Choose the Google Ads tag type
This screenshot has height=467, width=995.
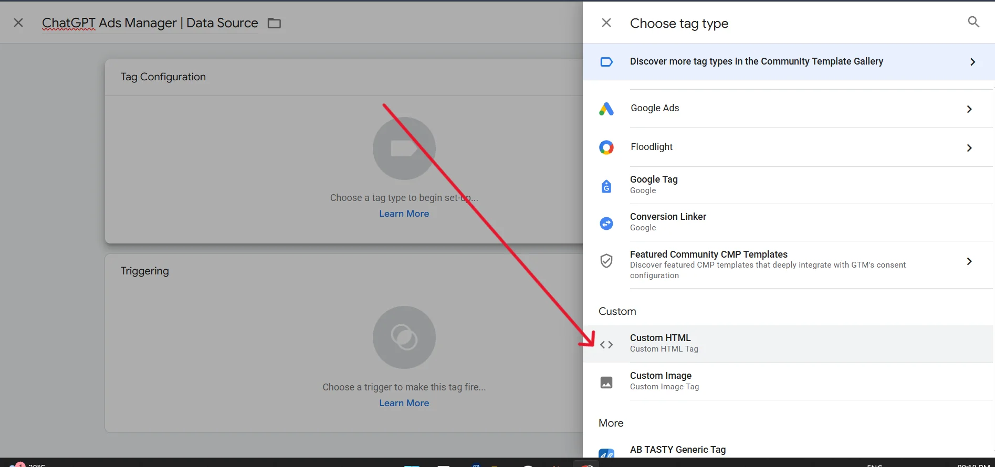click(788, 109)
